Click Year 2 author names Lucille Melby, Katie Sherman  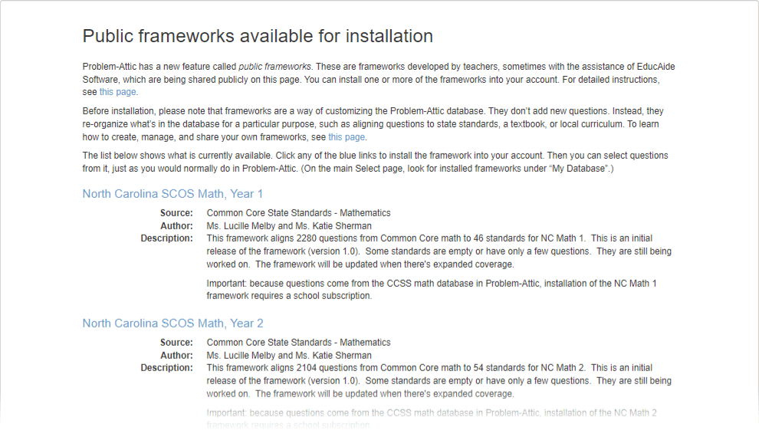pyautogui.click(x=289, y=356)
